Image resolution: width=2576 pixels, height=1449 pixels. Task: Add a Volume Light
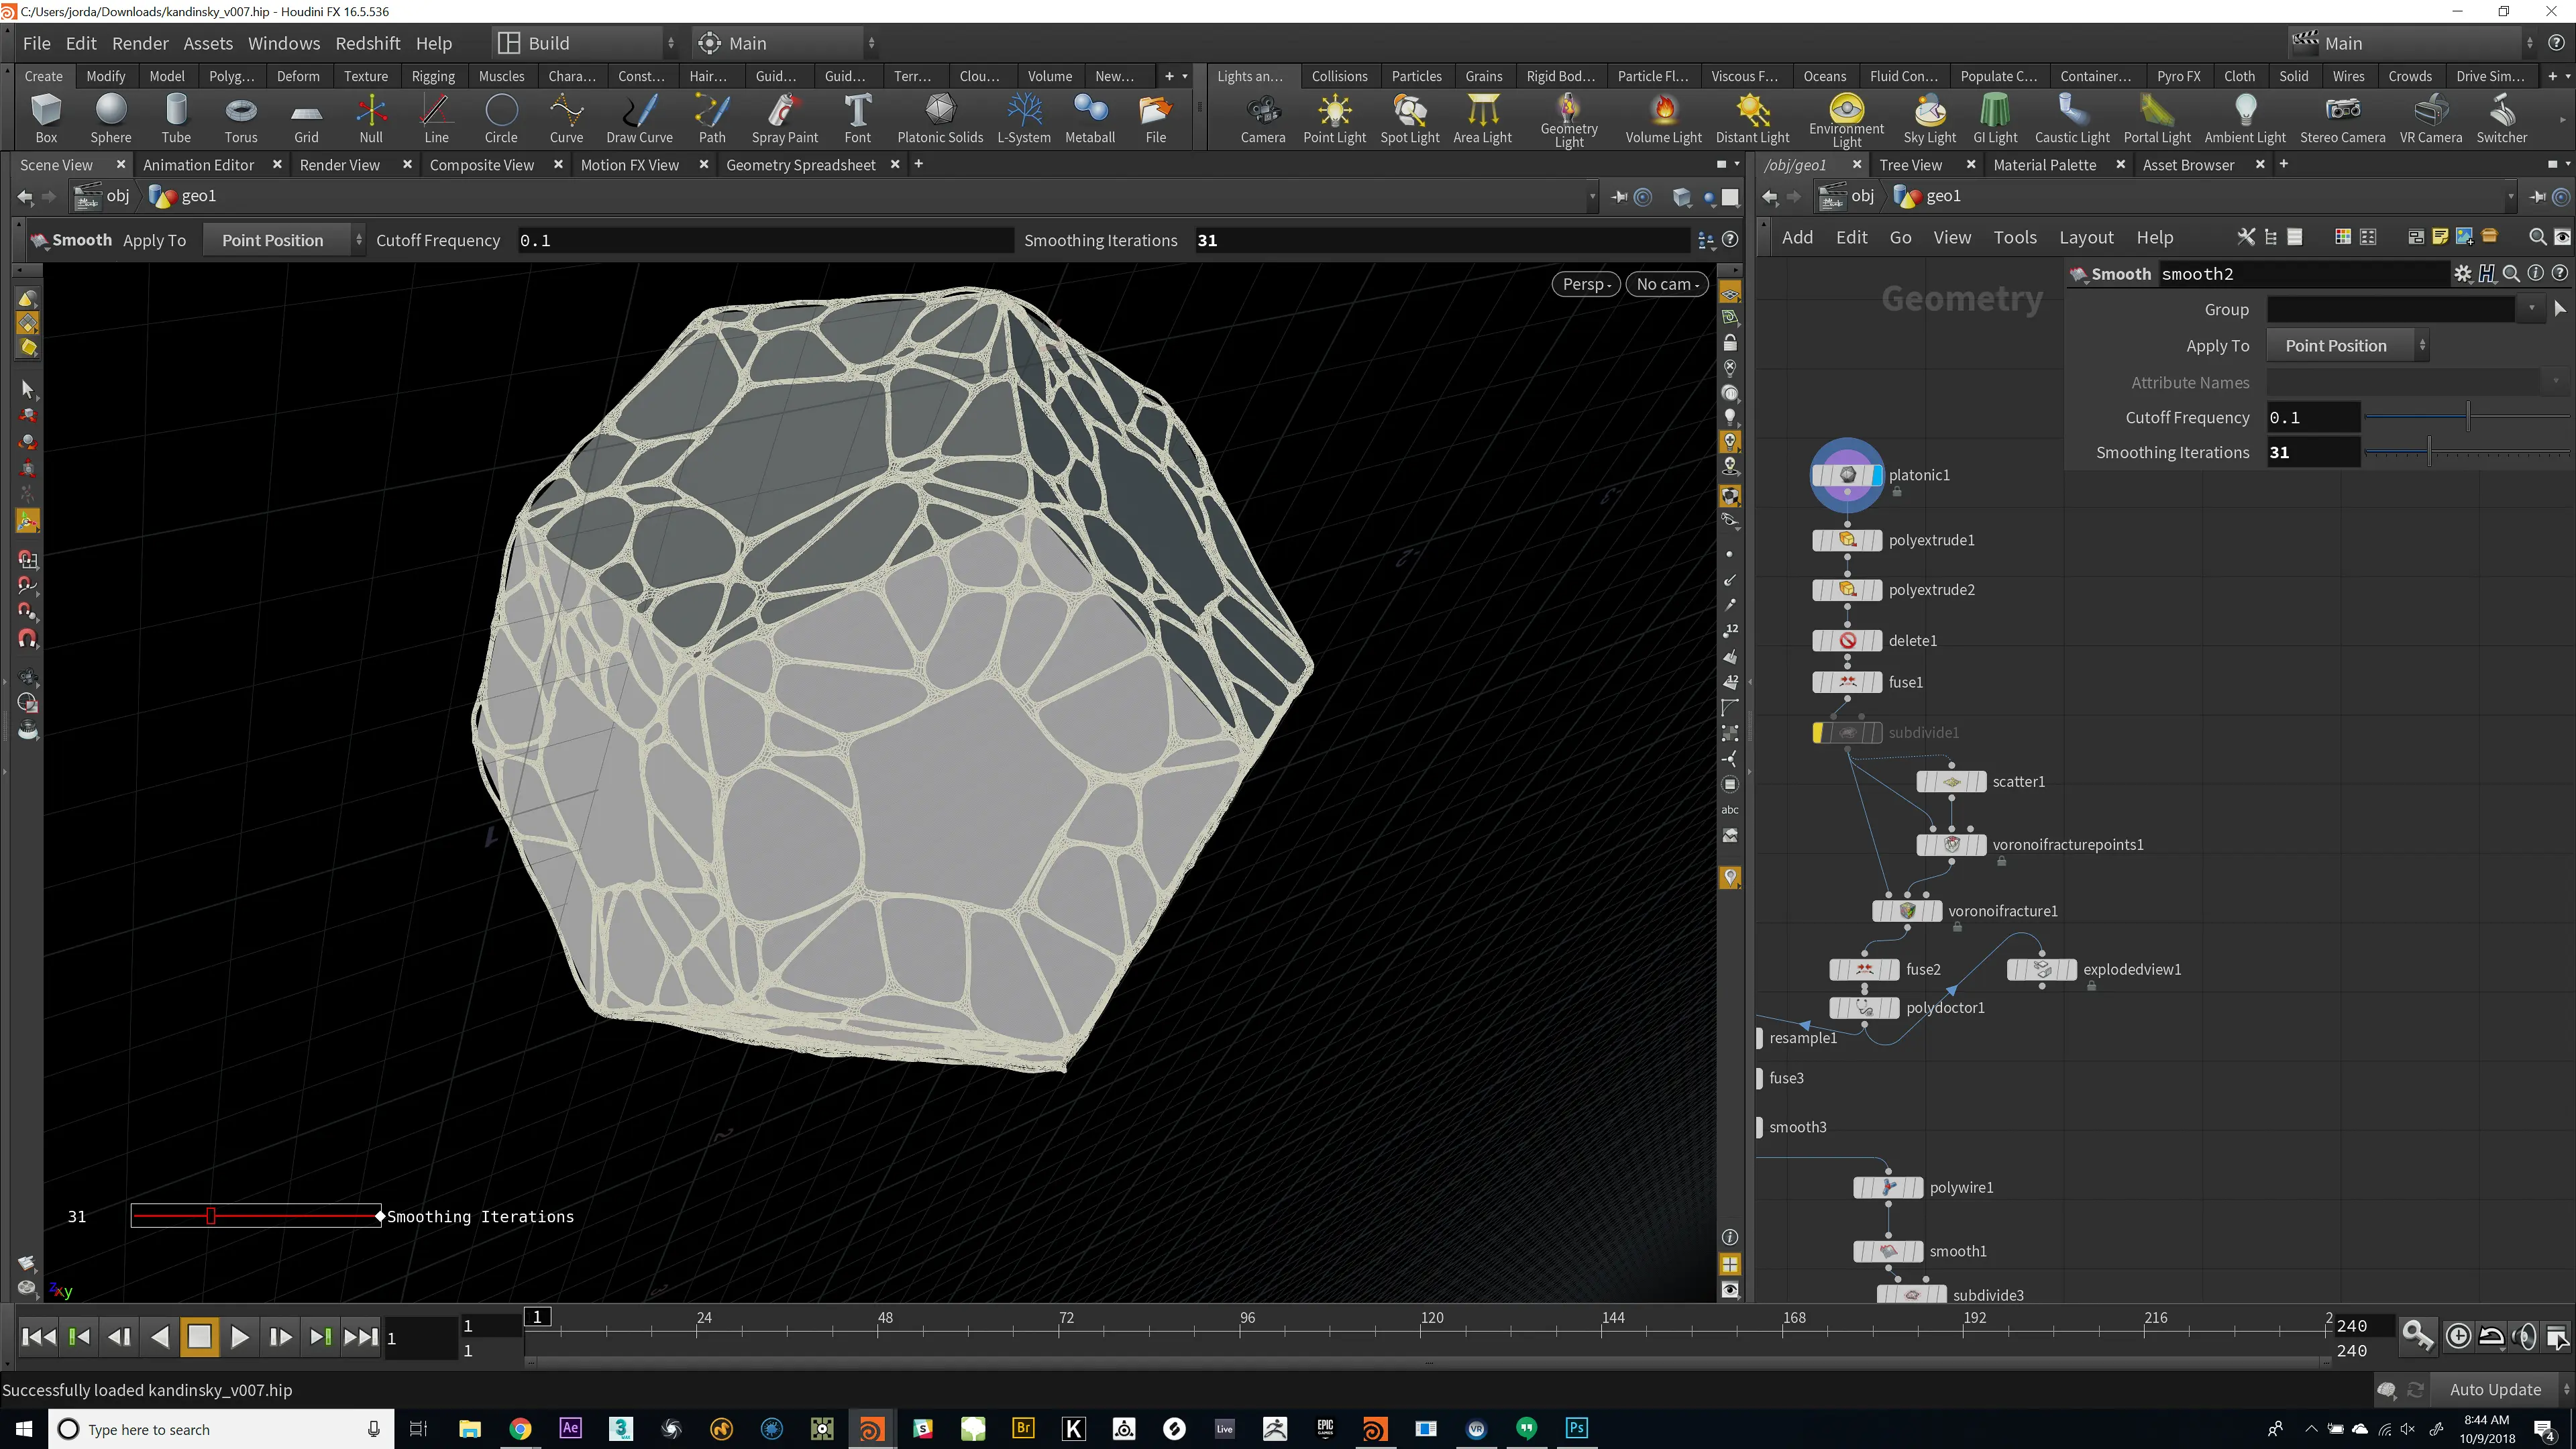[x=1663, y=118]
